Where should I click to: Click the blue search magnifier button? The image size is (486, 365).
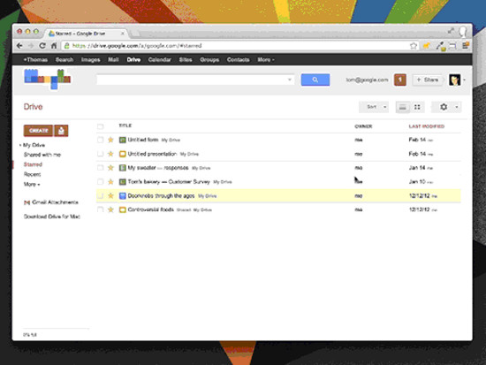[315, 80]
